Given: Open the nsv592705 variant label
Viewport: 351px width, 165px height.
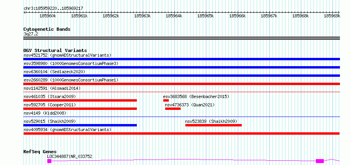Looking at the screenshot, I should (x=50, y=105).
